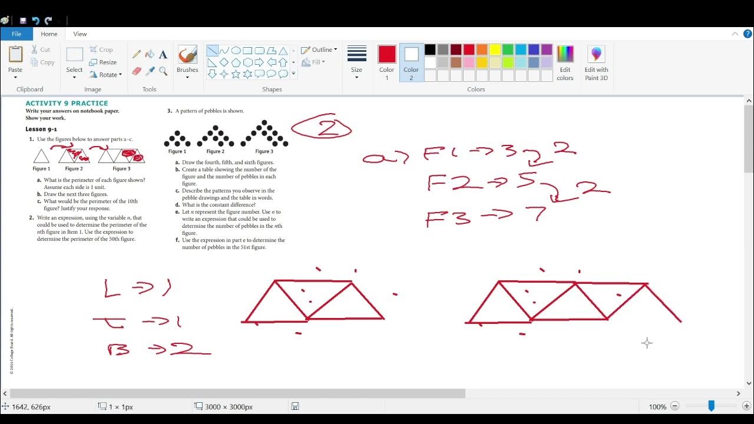The width and height of the screenshot is (754, 424).
Task: Activate Color 1 foreground button
Action: coord(387,62)
